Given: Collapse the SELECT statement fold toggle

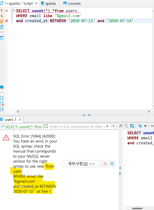Looking at the screenshot, I should [14, 10].
